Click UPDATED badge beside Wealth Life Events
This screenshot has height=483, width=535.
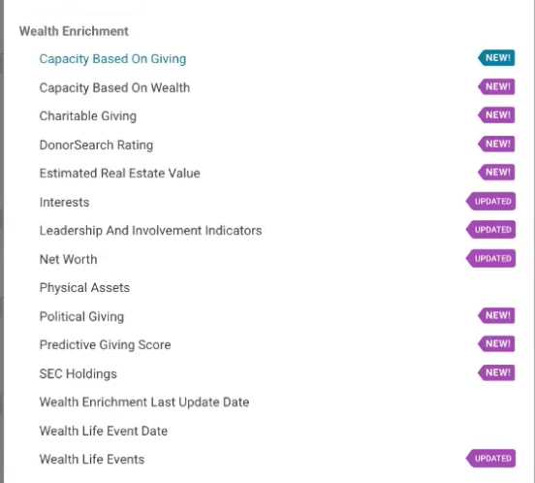point(490,458)
